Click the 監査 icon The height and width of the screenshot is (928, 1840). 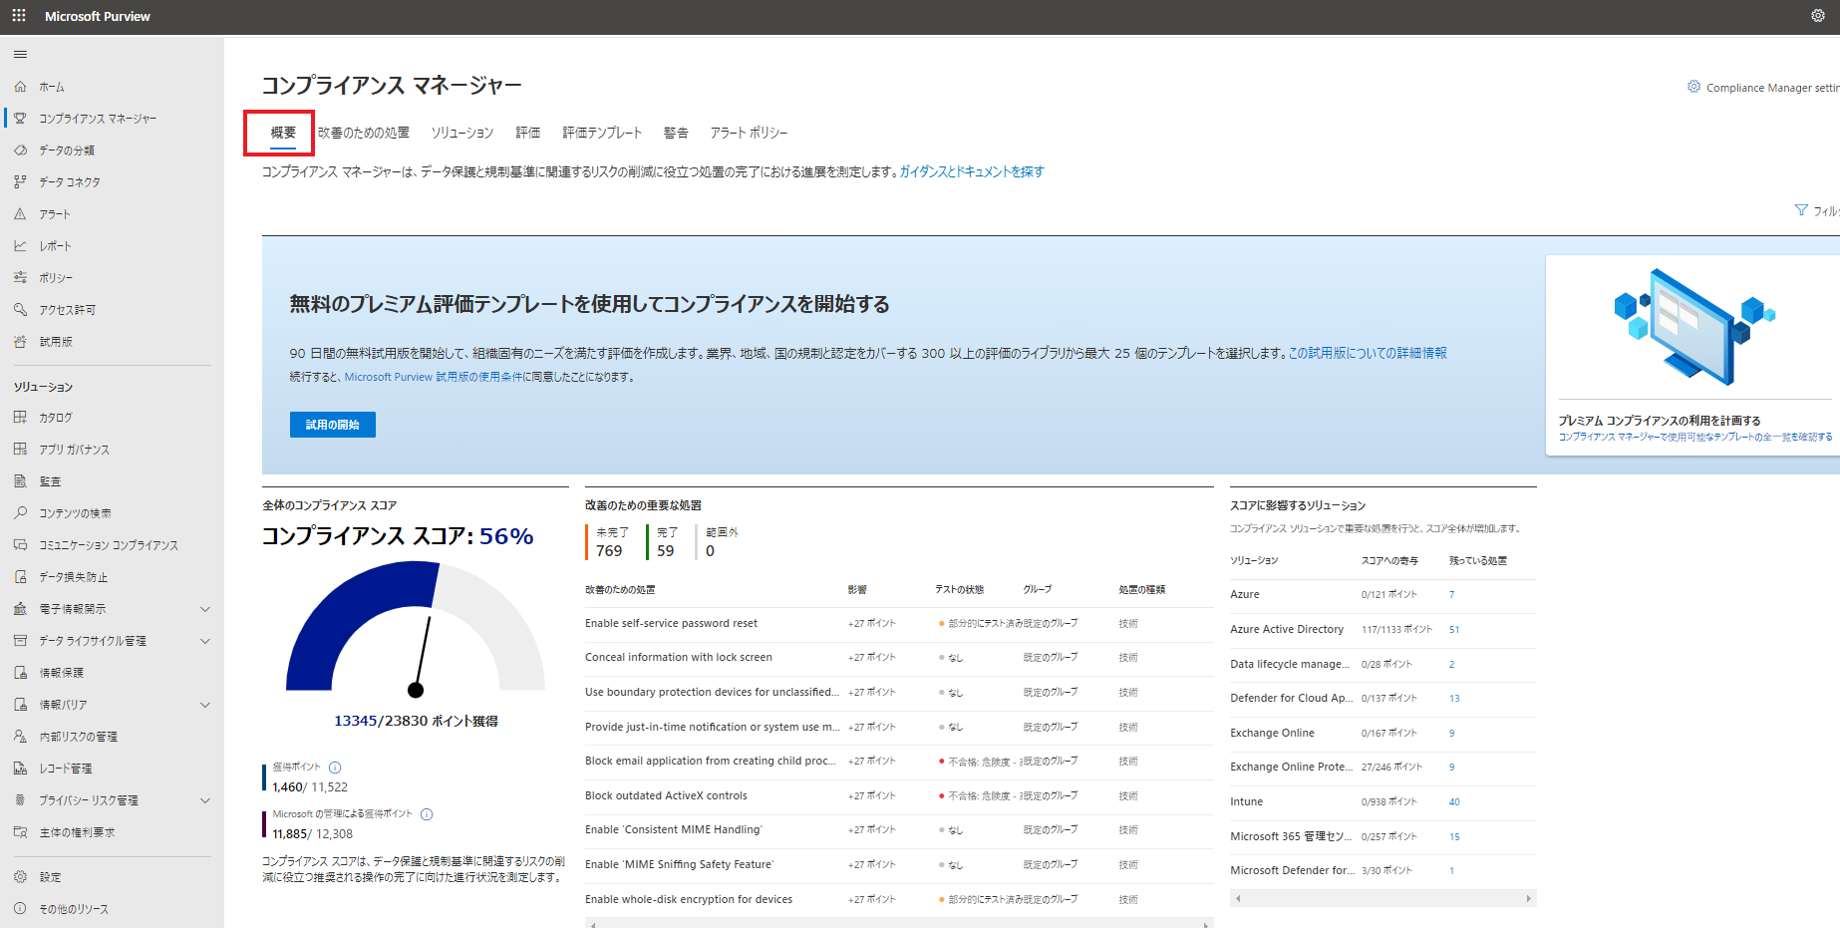[x=20, y=481]
